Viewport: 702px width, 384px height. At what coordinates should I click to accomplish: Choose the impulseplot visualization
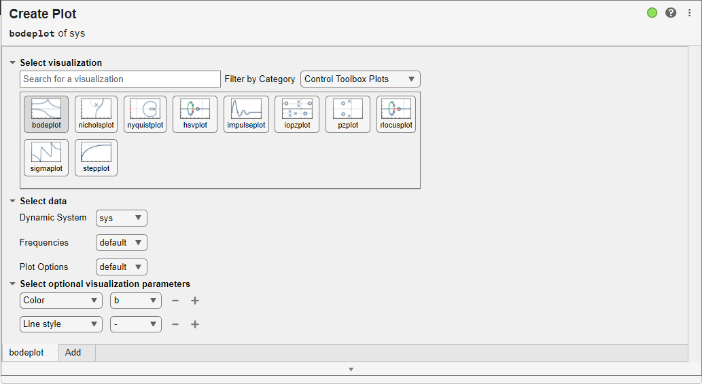coord(246,115)
